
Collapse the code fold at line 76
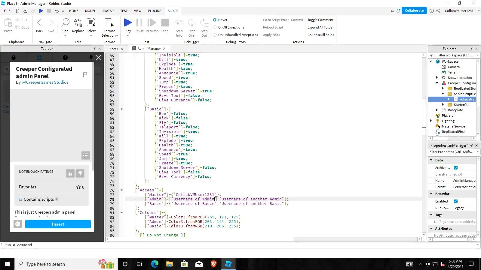point(121,190)
